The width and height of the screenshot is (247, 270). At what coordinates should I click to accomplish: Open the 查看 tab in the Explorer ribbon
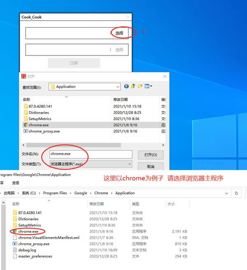(x=16, y=183)
